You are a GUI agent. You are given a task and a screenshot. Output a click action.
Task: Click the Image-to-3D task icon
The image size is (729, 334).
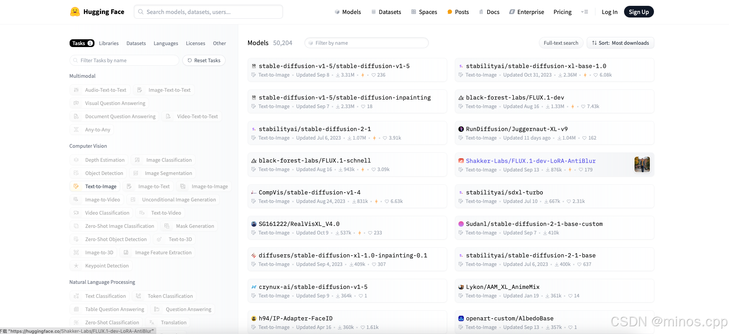[76, 252]
